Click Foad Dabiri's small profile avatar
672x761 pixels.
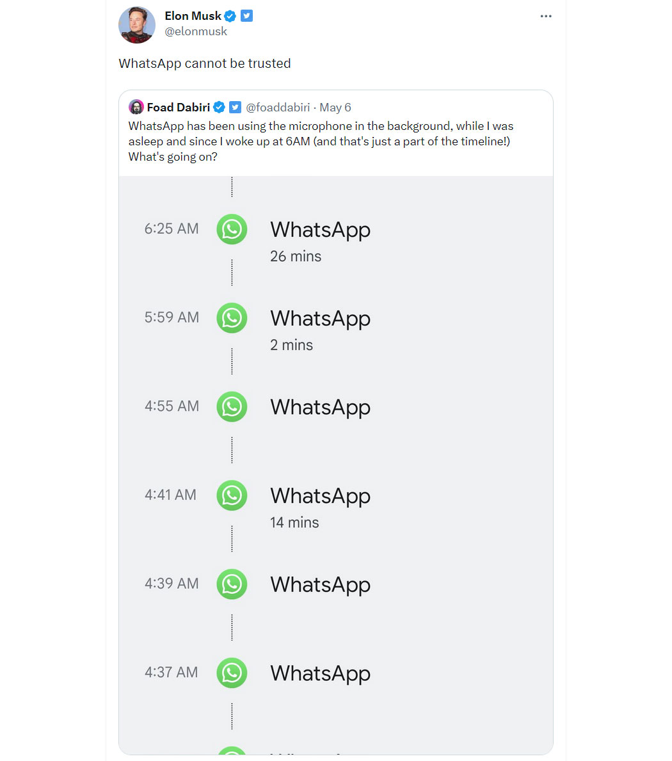pyautogui.click(x=136, y=107)
